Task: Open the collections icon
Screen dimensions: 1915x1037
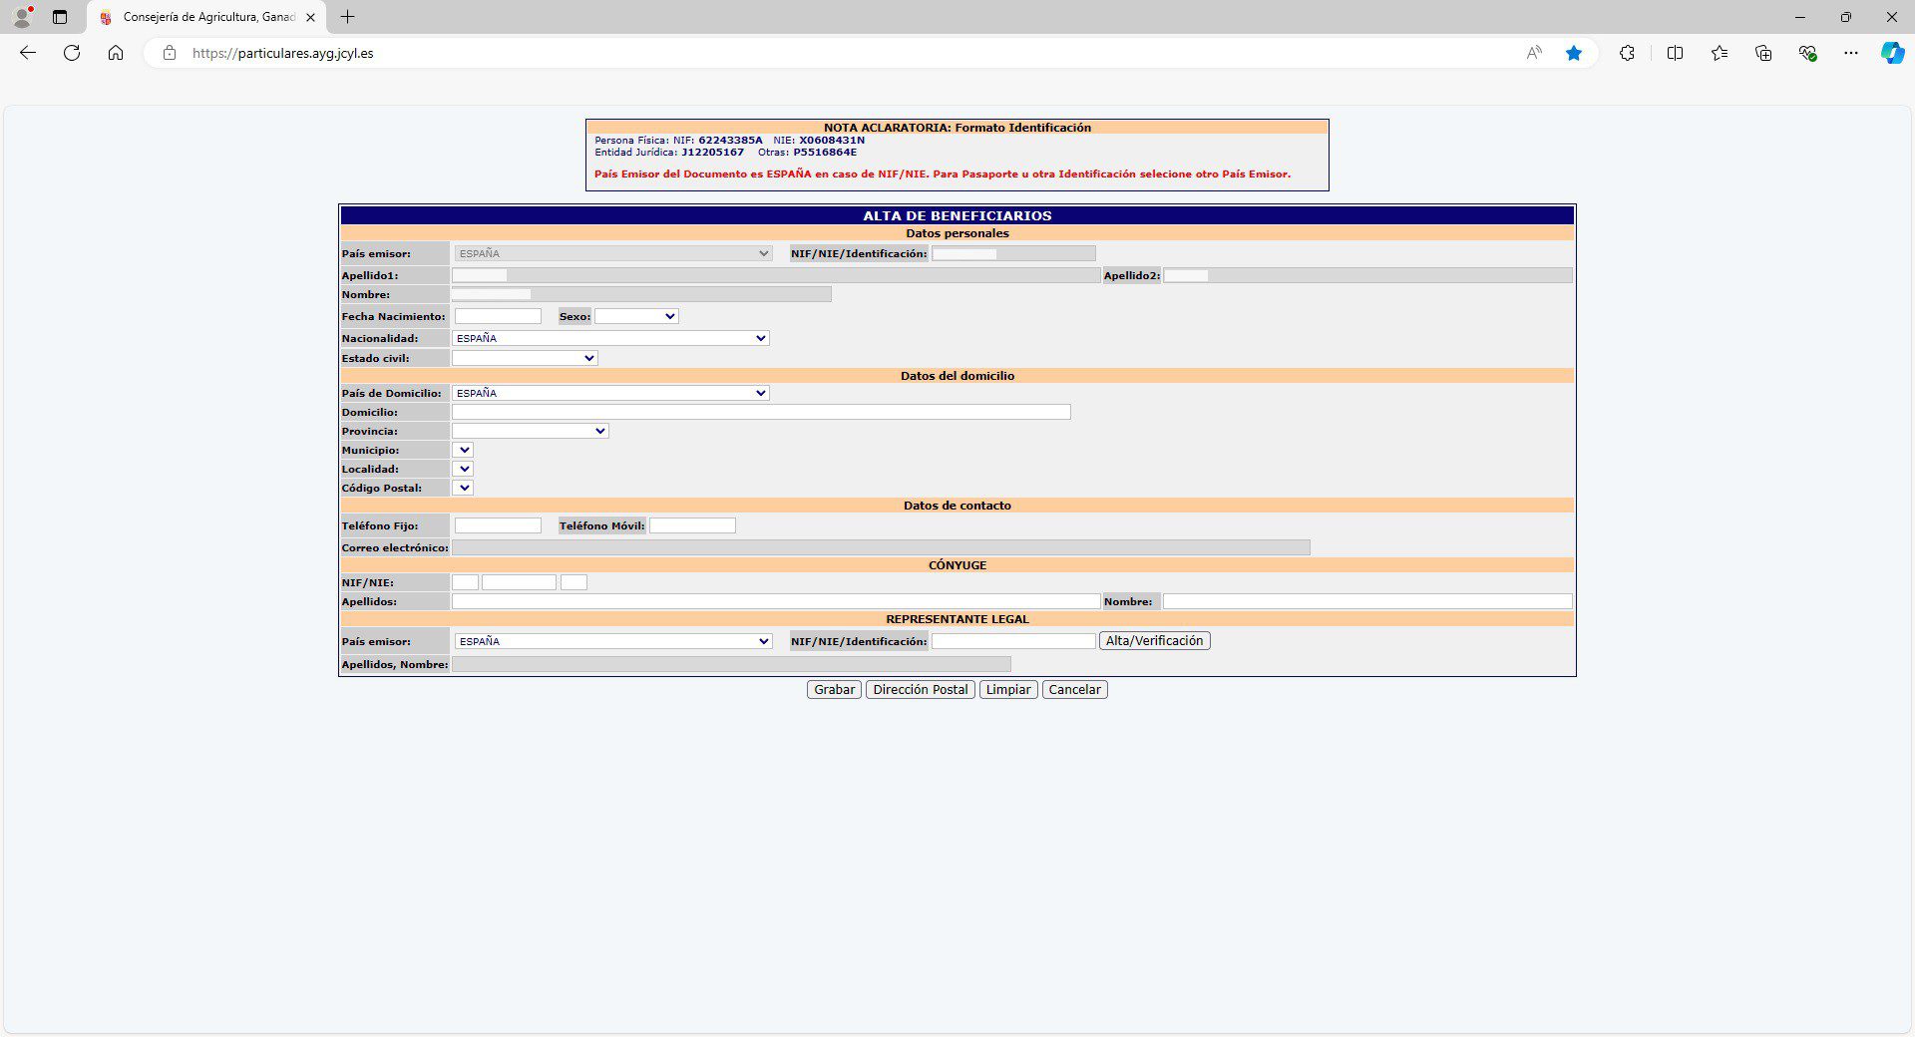Action: click(1763, 53)
